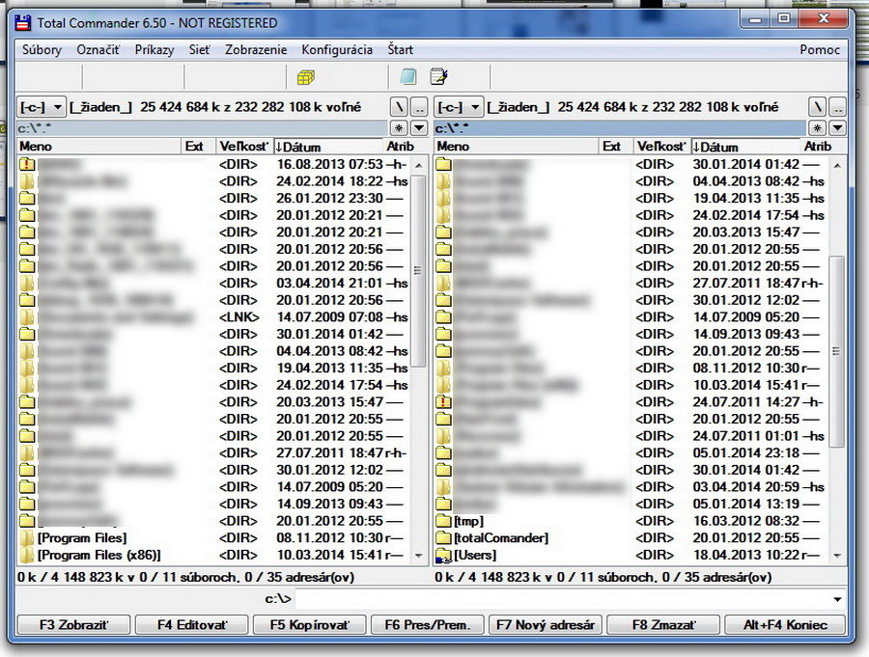Click the Alt+F4 Koniec button
Viewport: 869px width, 657px height.
point(785,625)
